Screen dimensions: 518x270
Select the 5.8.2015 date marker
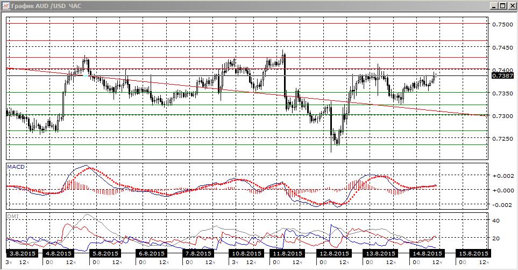pyautogui.click(x=106, y=253)
